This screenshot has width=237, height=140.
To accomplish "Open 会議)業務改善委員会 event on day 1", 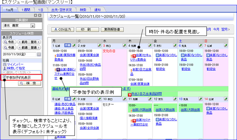I will pos(65,57).
